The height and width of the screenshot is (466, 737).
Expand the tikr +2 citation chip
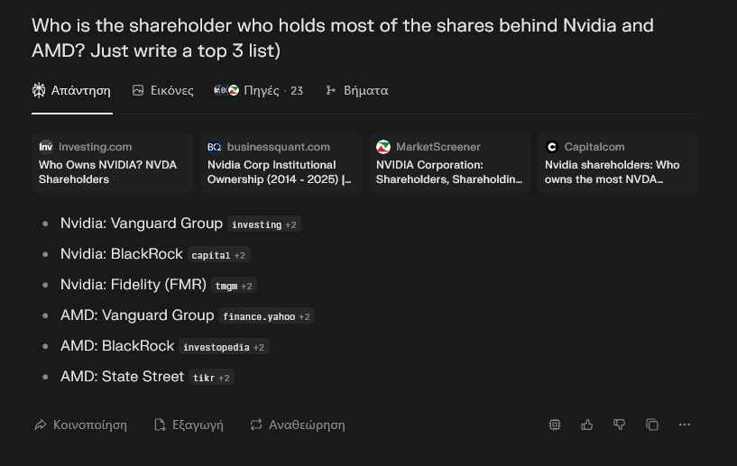[211, 378]
